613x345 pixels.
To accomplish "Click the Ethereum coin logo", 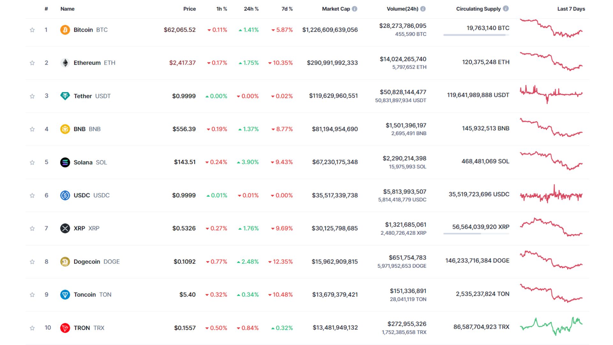I will tap(65, 63).
